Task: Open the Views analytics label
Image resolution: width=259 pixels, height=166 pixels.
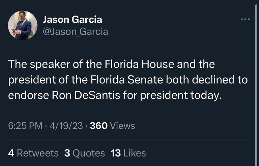Action: tap(123, 126)
